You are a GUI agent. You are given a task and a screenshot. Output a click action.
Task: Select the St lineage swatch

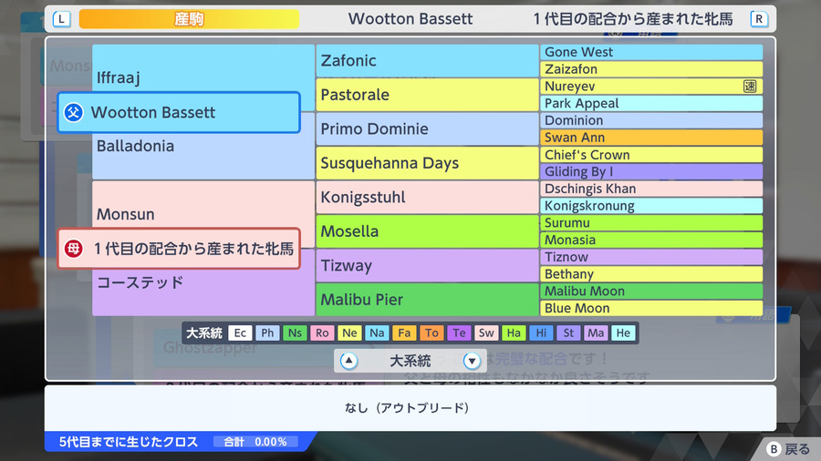568,333
